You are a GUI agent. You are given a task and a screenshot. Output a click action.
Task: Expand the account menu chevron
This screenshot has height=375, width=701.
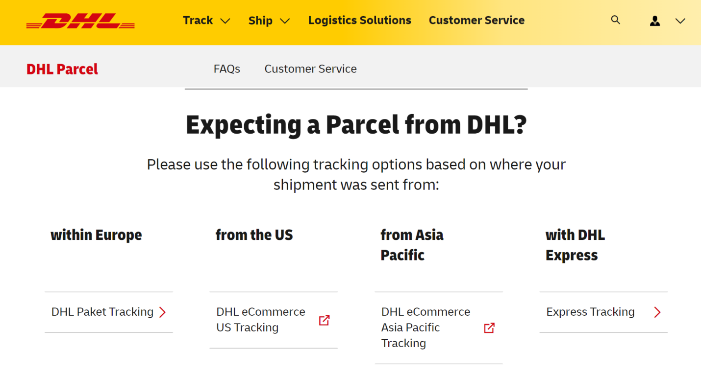click(680, 21)
